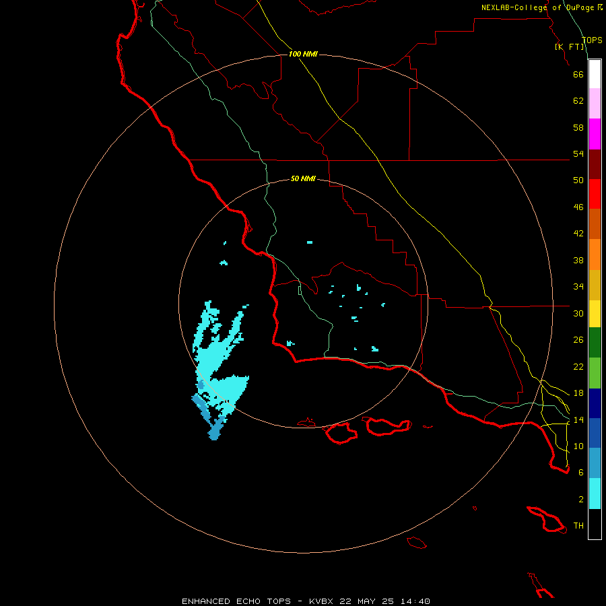Click the dark green legend swatch
This screenshot has width=606, height=606.
click(x=595, y=343)
